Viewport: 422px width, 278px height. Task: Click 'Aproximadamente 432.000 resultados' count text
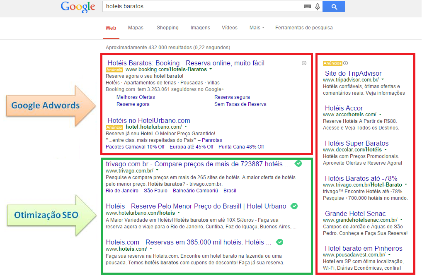pos(168,48)
